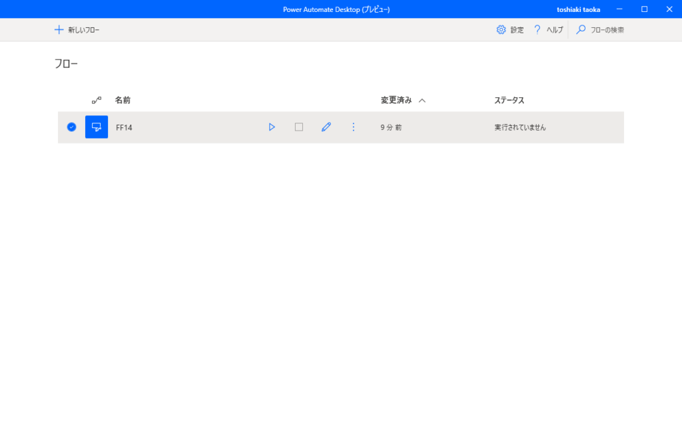Open settings via the gear icon

pyautogui.click(x=501, y=29)
